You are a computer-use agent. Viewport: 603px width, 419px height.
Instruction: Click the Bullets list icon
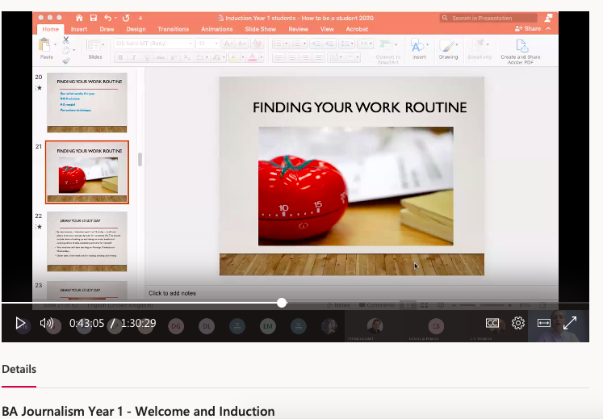coord(277,44)
